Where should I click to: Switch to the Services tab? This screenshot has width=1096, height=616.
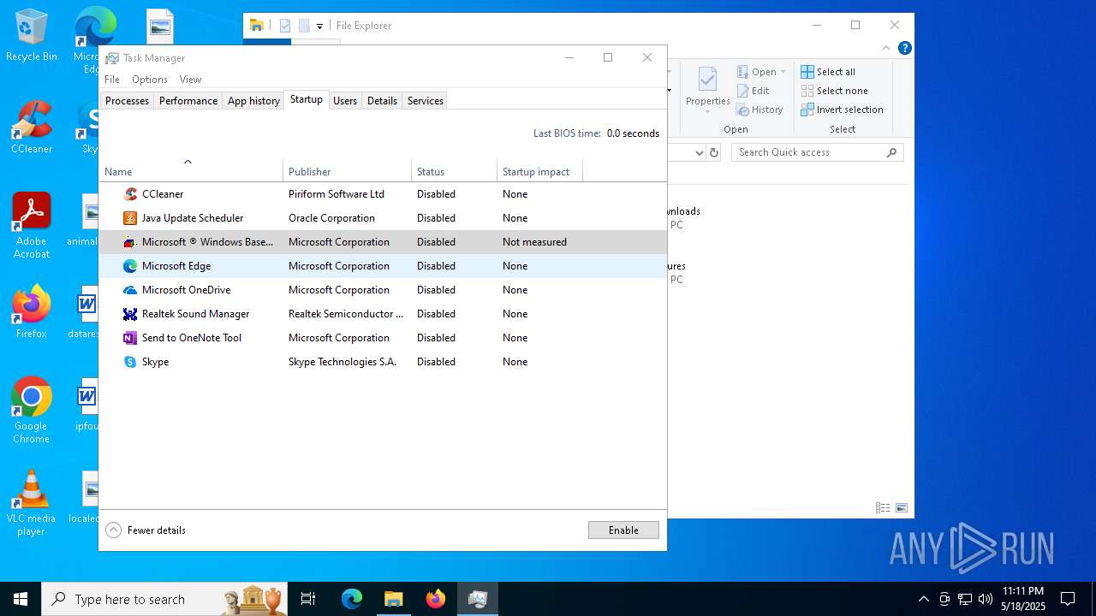coord(426,101)
